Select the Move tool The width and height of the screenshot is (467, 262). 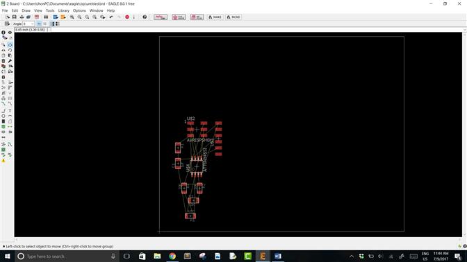coord(10,44)
